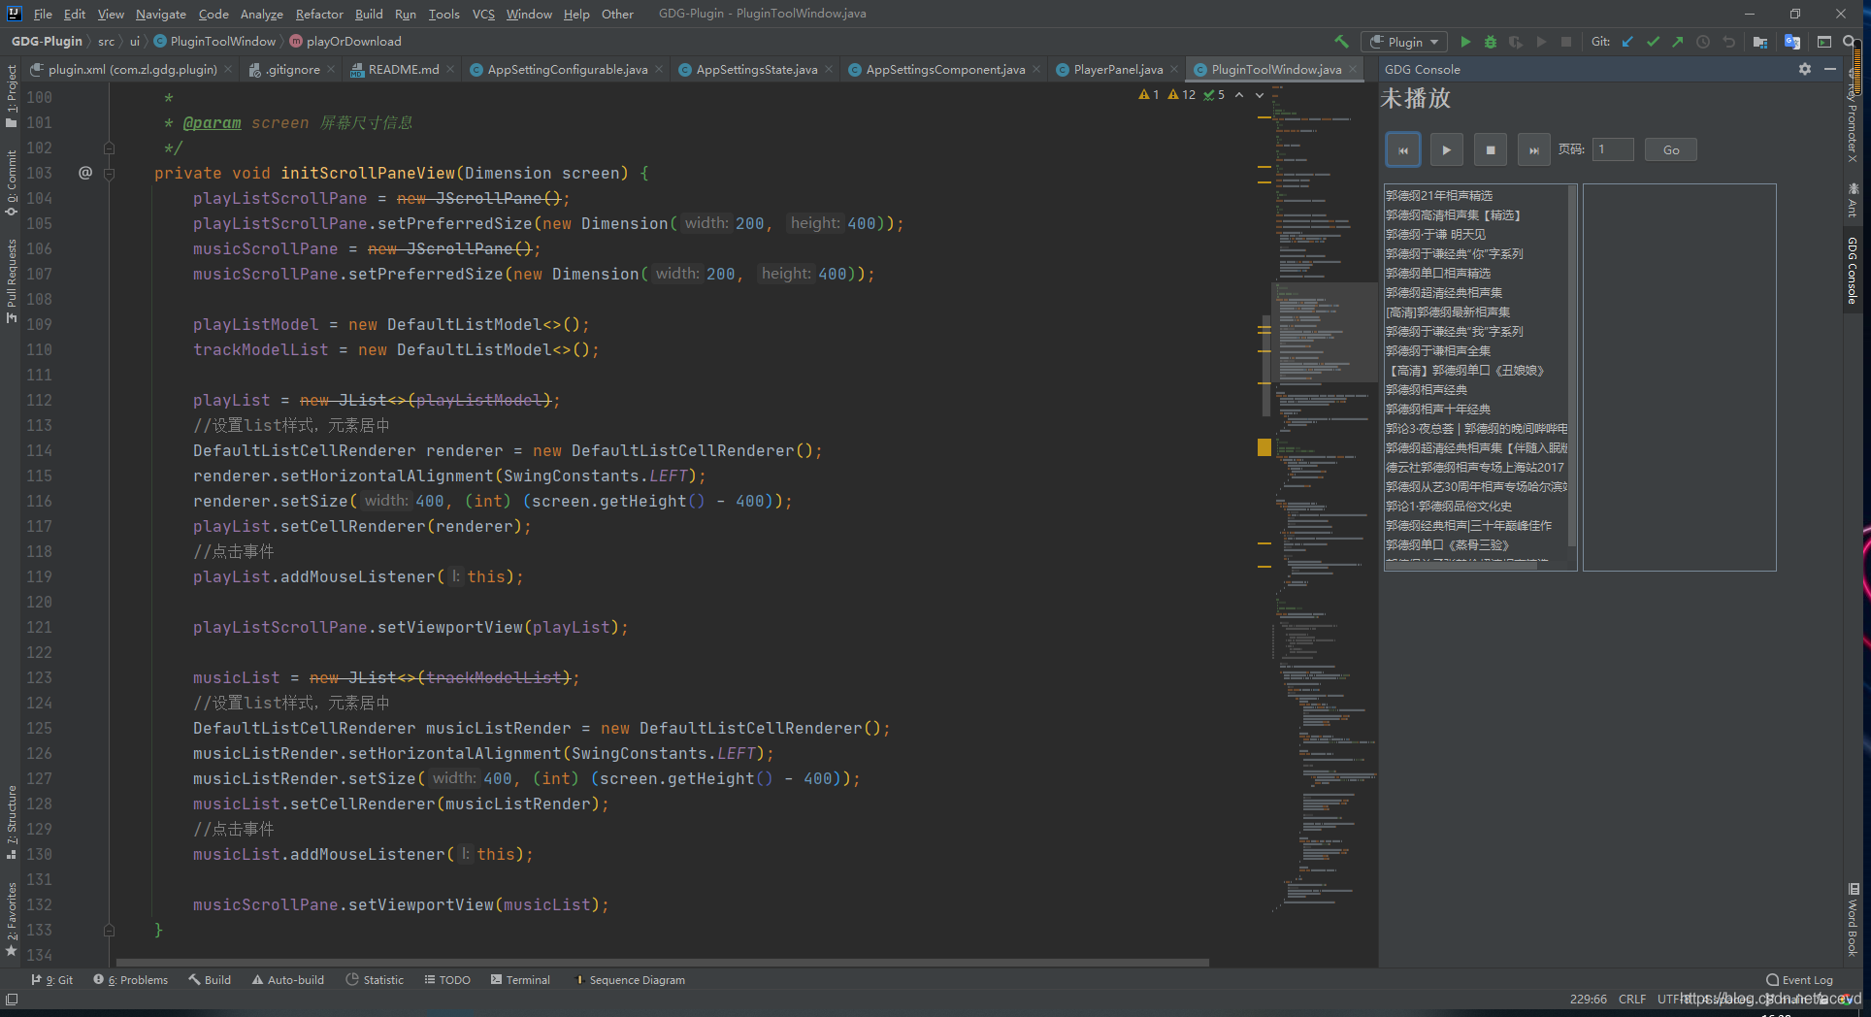Screen dimensions: 1871x1017
Task: Start debugging with the green bug icon
Action: click(x=1491, y=42)
